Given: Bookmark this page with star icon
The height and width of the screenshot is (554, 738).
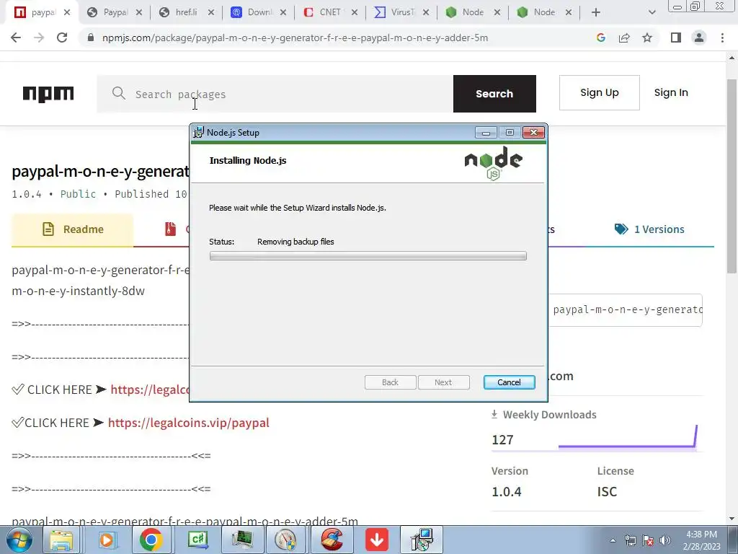Looking at the screenshot, I should (647, 38).
